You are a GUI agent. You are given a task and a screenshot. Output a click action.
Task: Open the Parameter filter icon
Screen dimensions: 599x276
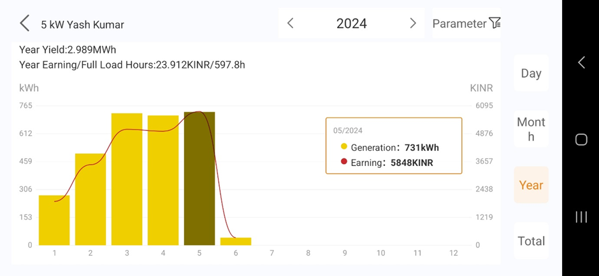(494, 24)
